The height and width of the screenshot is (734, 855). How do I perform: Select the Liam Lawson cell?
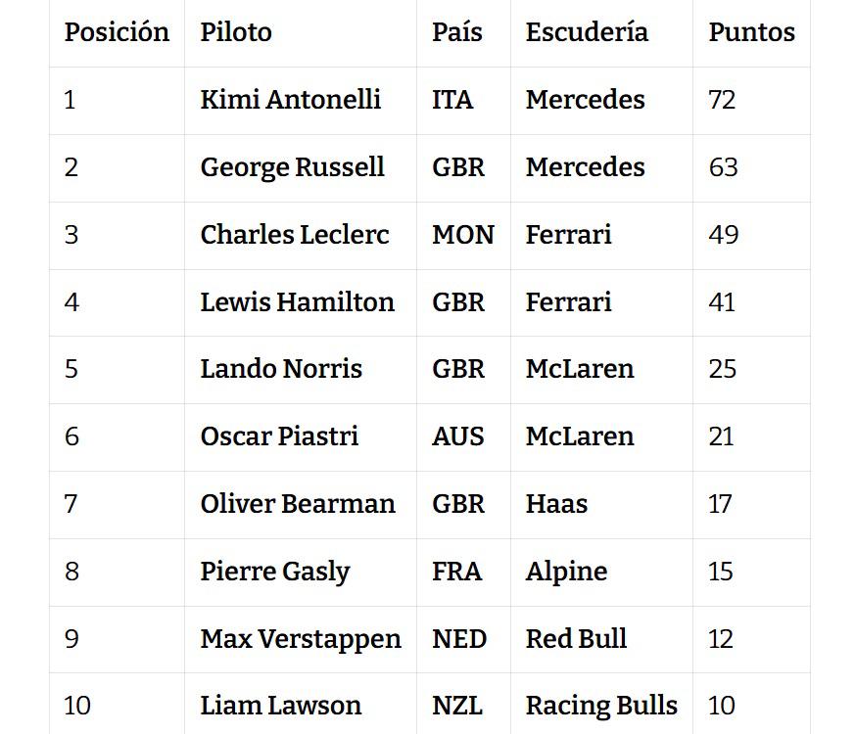pyautogui.click(x=280, y=706)
